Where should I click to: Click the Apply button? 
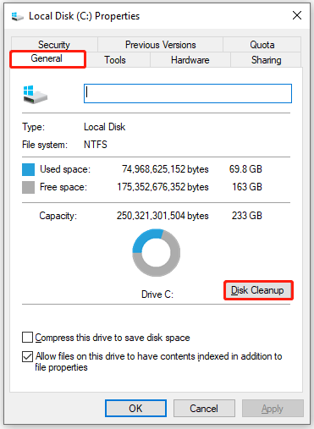point(273,408)
